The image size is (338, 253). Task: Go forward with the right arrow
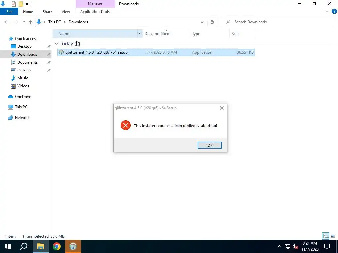[16, 22]
